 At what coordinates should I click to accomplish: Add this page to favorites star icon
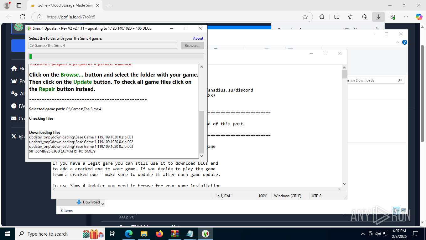305,17
